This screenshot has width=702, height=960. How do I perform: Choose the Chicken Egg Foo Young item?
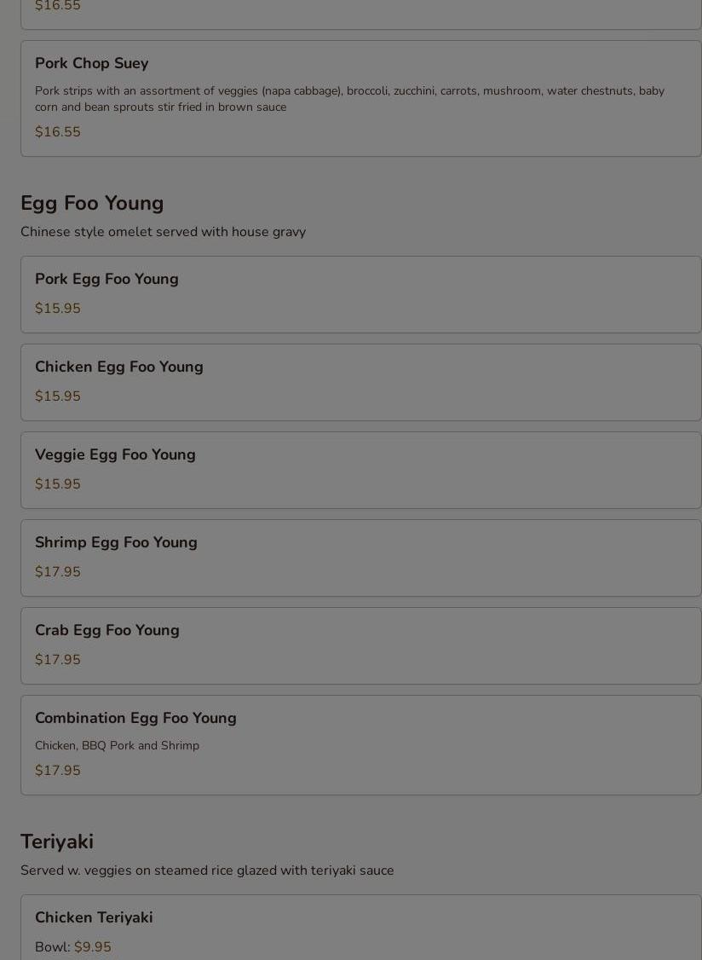(x=119, y=367)
